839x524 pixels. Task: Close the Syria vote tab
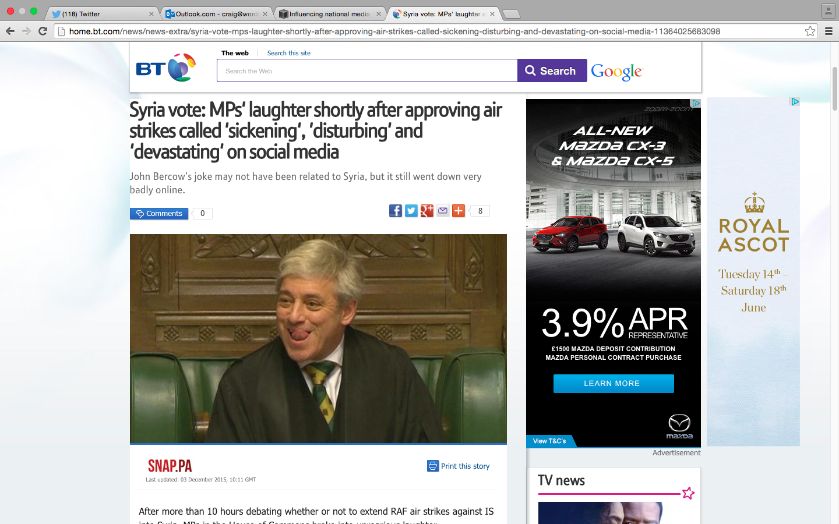(492, 14)
